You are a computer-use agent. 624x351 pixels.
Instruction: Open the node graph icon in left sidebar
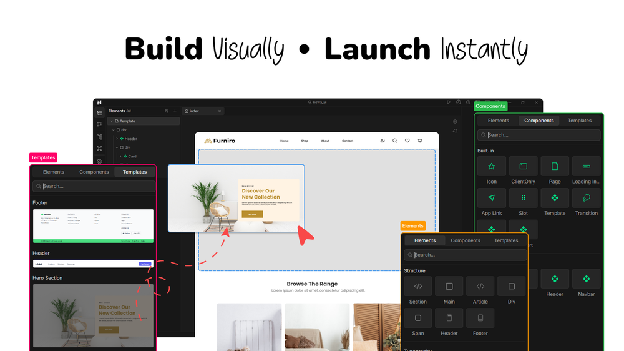coord(99,137)
